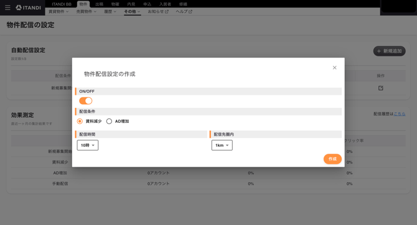Open the ヘルプ external link
This screenshot has width=417, height=225.
[x=184, y=12]
